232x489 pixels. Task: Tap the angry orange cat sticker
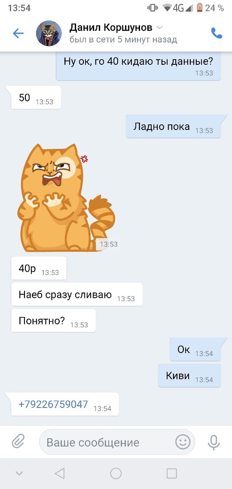(x=66, y=198)
